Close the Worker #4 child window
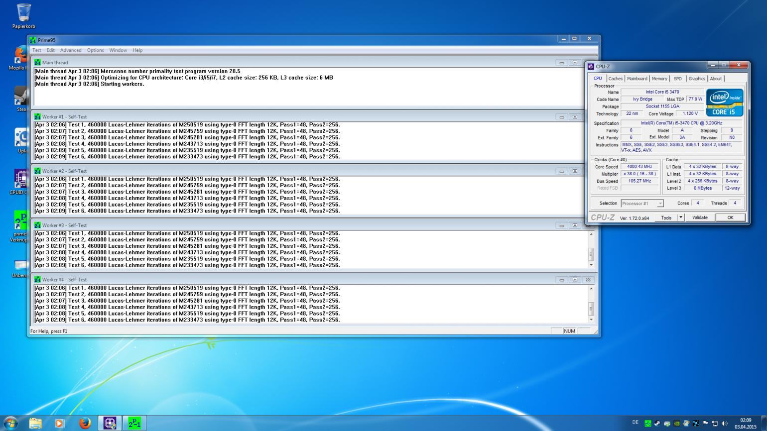The width and height of the screenshot is (767, 431). pos(588,280)
